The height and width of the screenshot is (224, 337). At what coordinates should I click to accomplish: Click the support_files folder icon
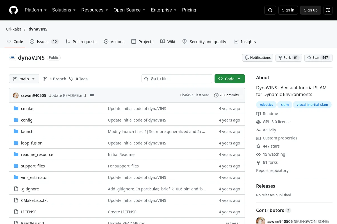point(16,166)
